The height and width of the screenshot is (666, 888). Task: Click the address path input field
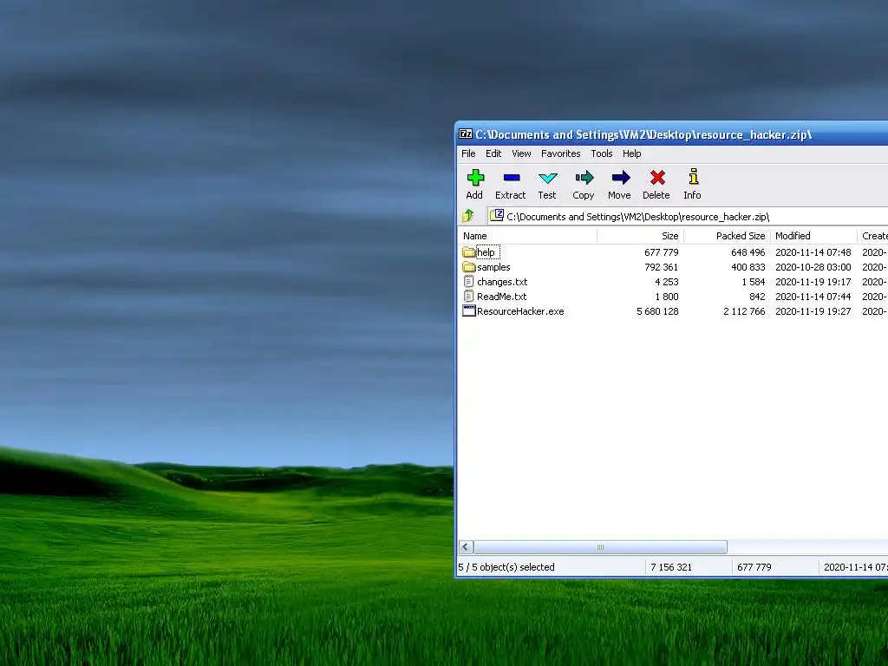[x=688, y=216]
